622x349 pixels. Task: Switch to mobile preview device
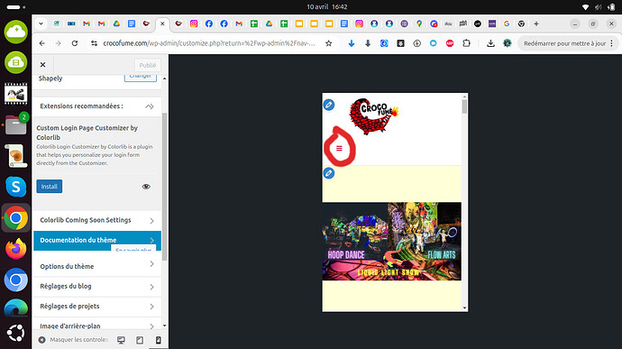pyautogui.click(x=159, y=340)
